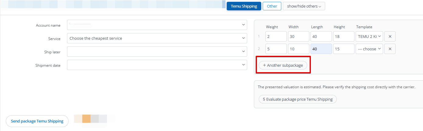
Task: Choose a template for subpackage 1
Action: (369, 37)
